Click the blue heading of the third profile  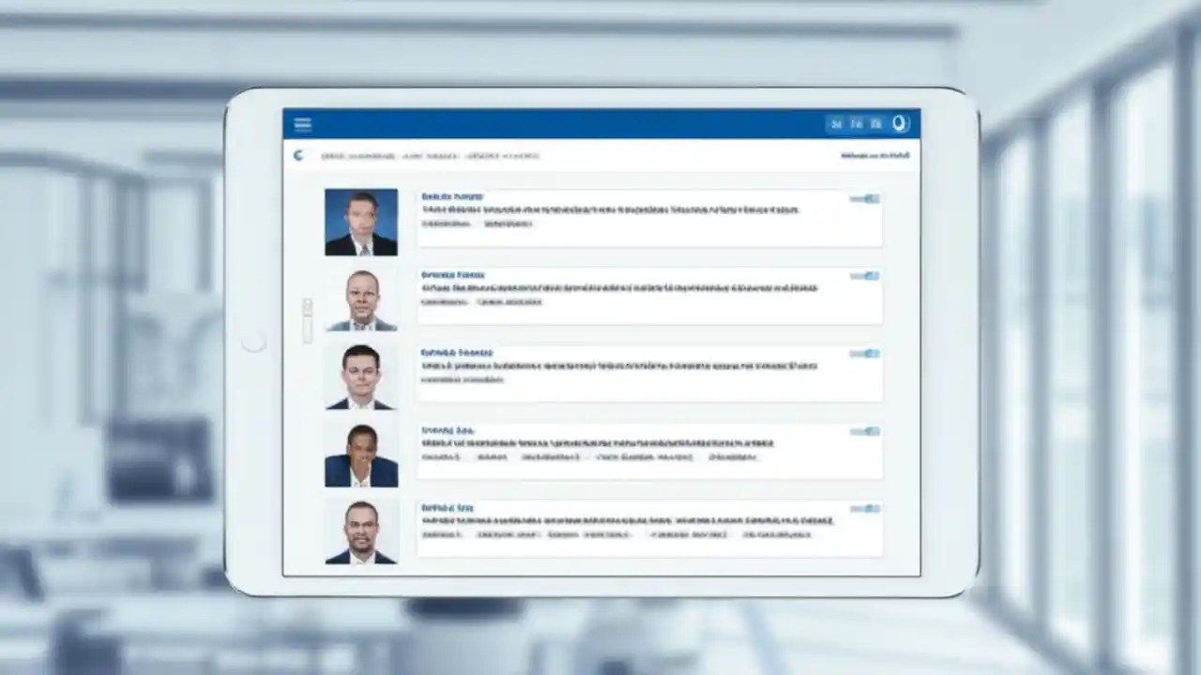point(458,352)
